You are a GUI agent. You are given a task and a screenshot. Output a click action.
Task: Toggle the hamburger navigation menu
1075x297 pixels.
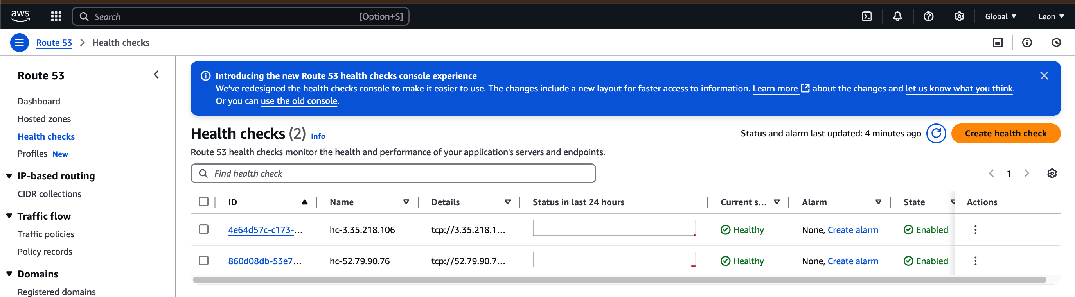pyautogui.click(x=19, y=43)
